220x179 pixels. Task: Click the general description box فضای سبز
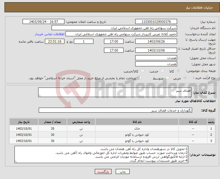(x=115, y=92)
